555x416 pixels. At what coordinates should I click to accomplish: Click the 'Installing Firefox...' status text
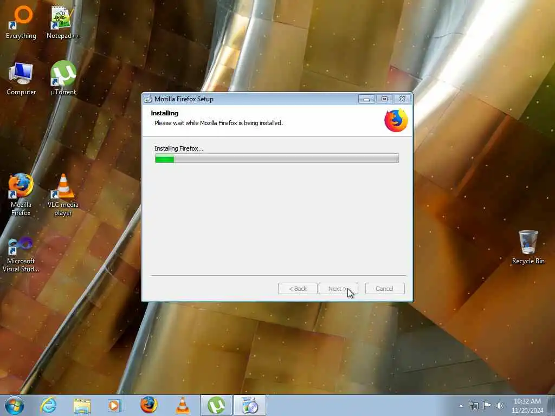pyautogui.click(x=179, y=148)
